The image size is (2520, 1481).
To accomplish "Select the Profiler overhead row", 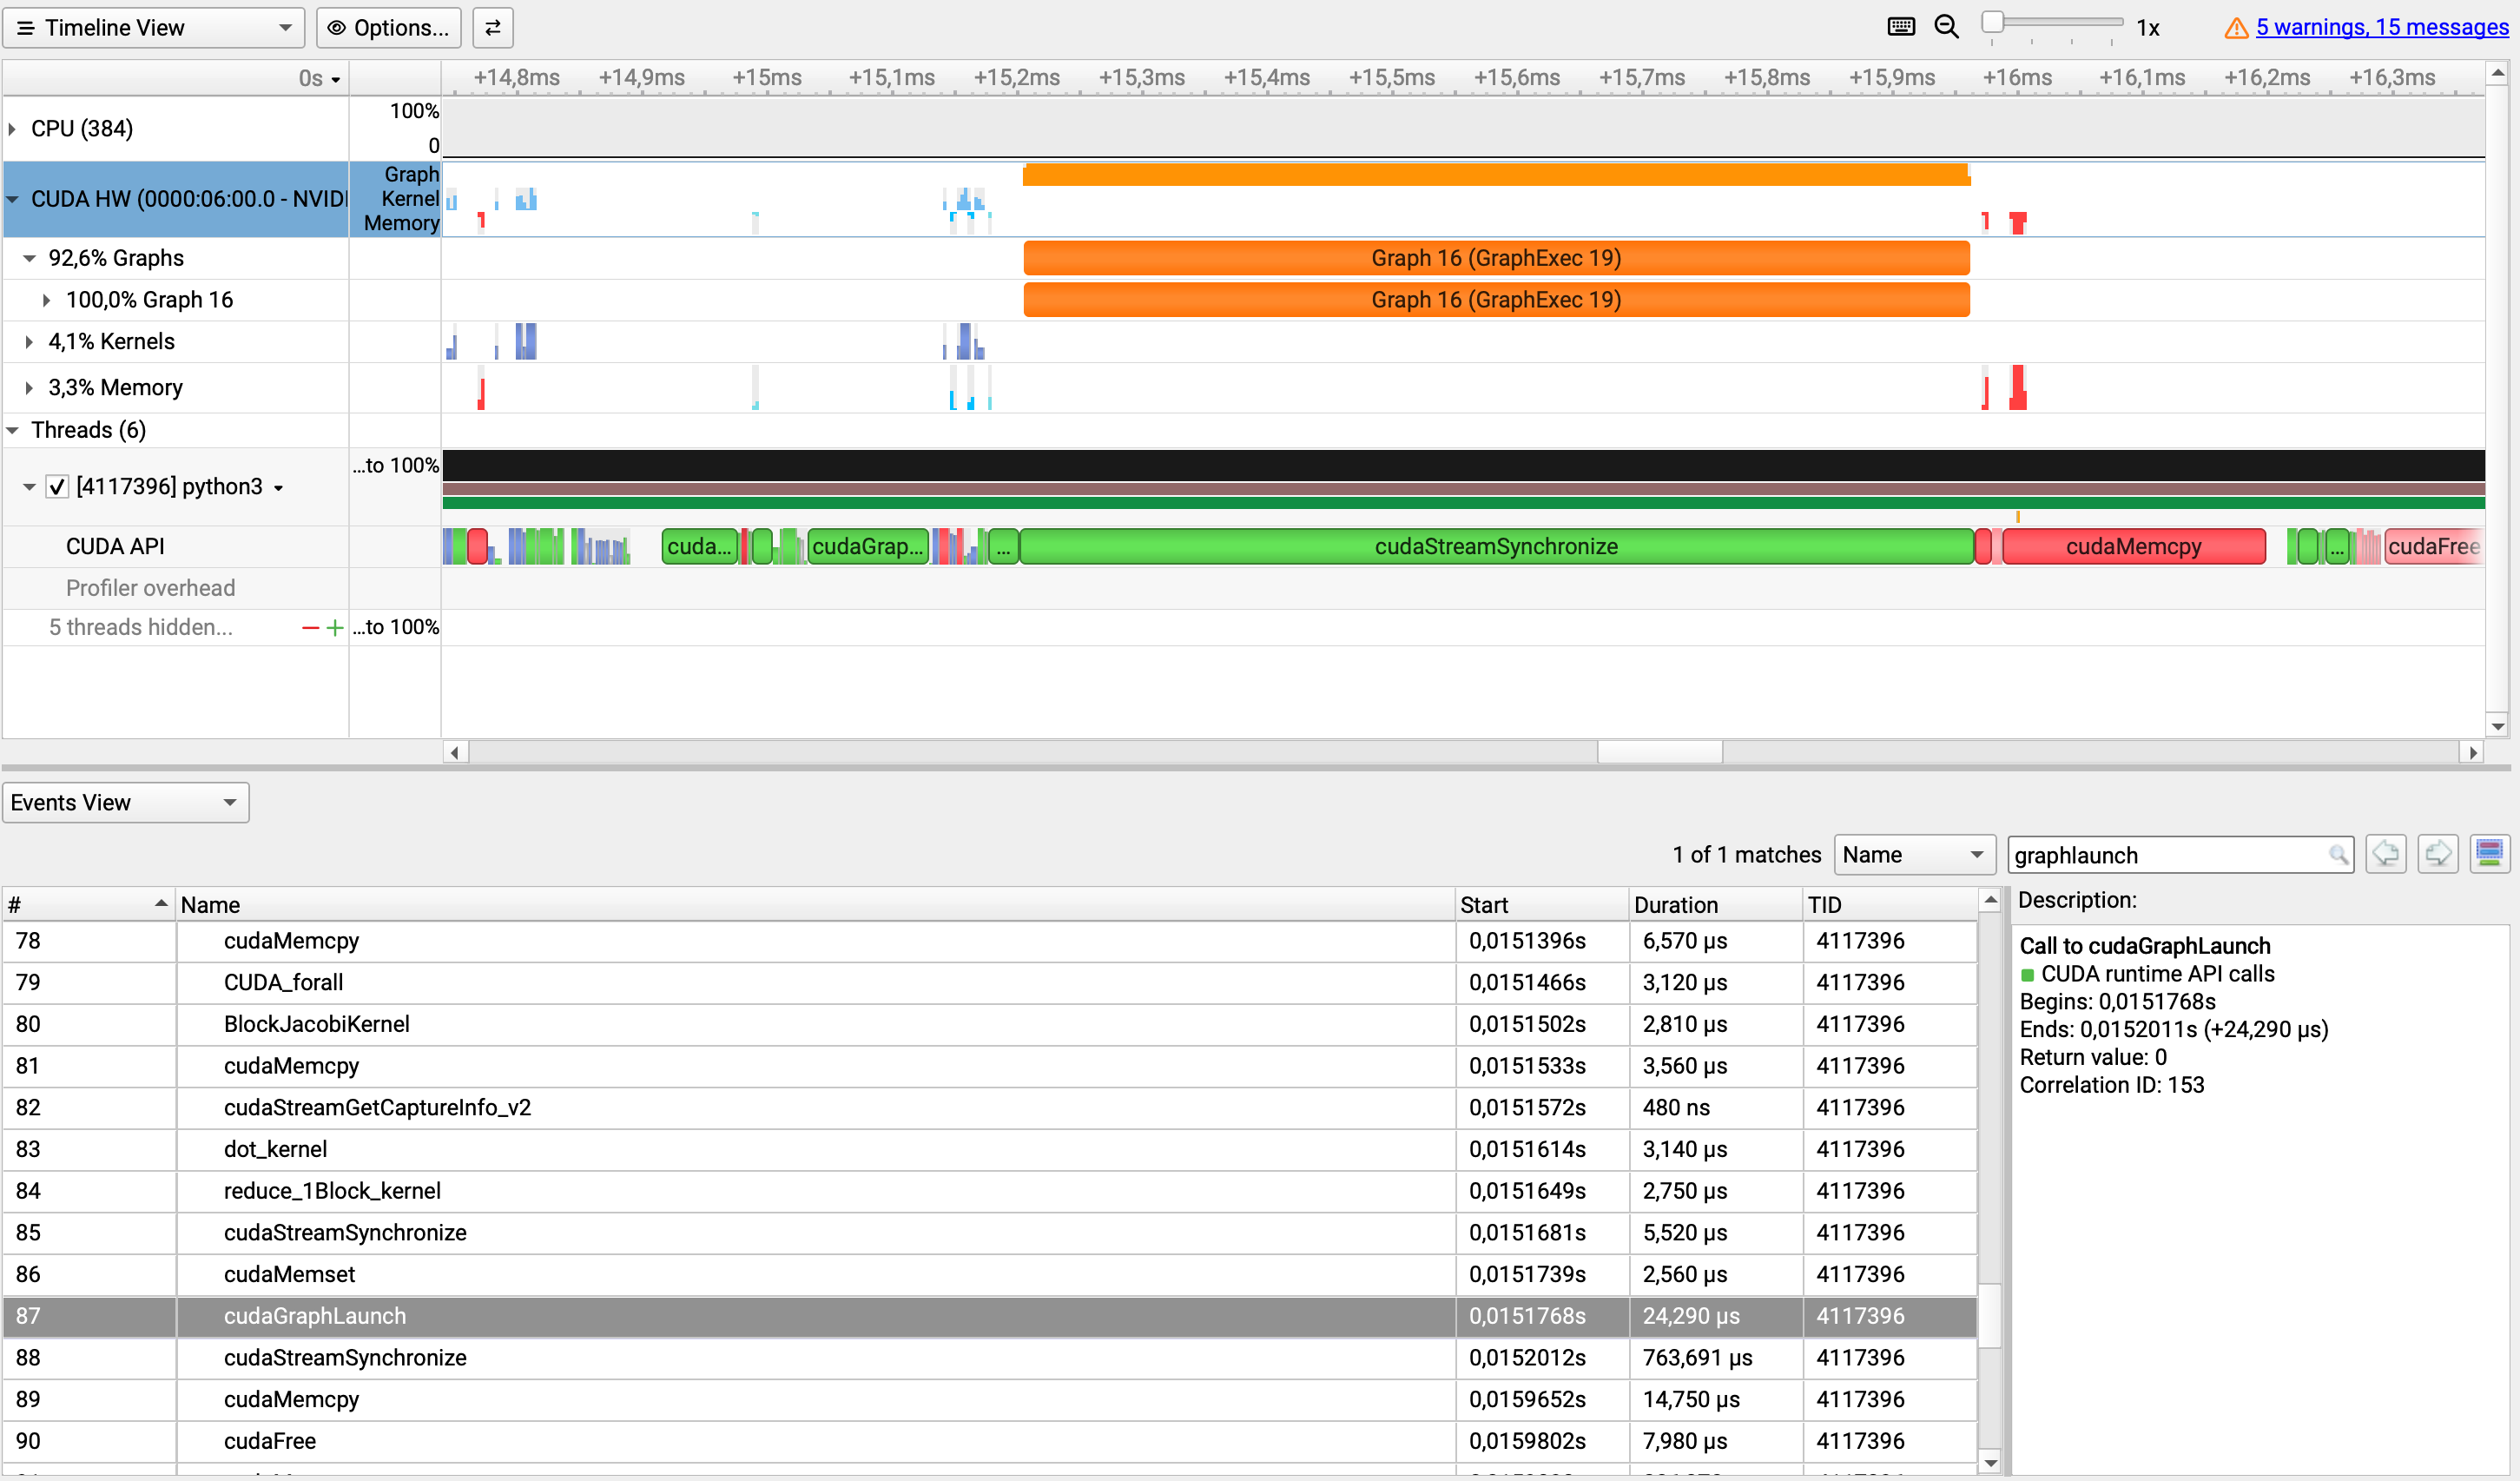I will click(150, 588).
